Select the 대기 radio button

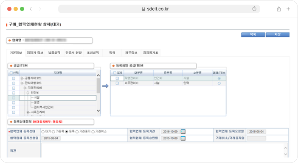click(x=43, y=132)
